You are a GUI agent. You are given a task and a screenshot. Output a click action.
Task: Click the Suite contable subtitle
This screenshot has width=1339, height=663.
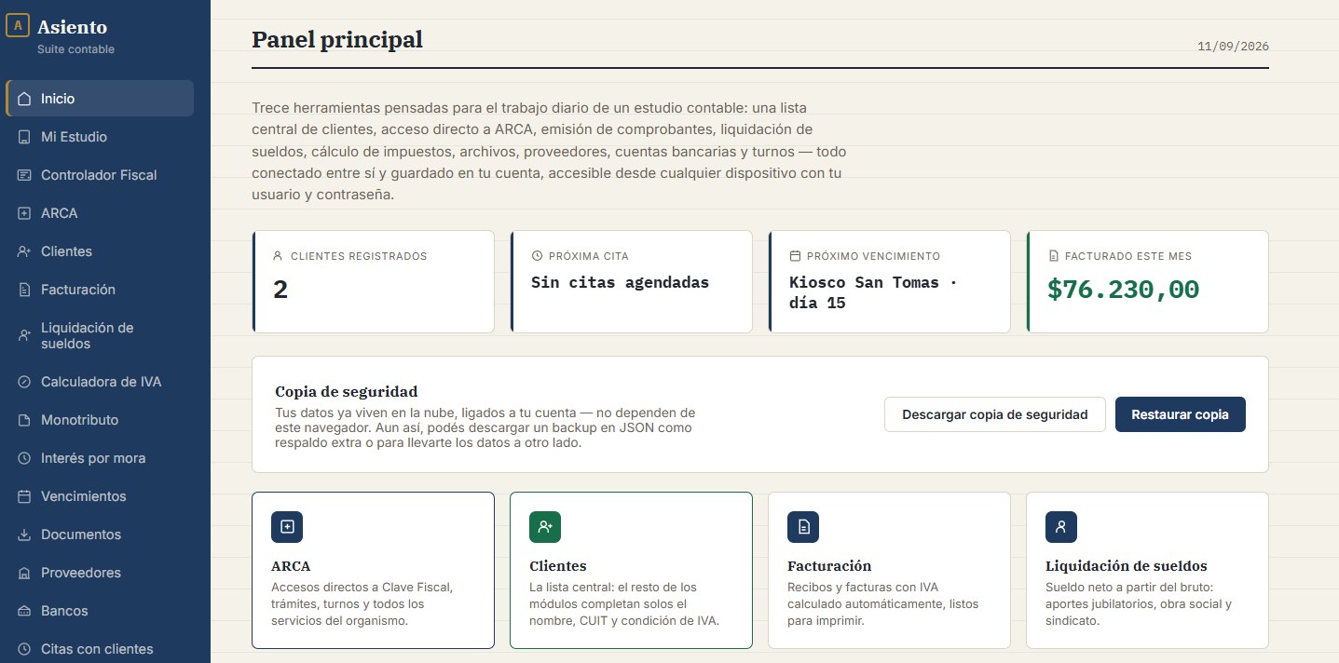pyautogui.click(x=75, y=49)
